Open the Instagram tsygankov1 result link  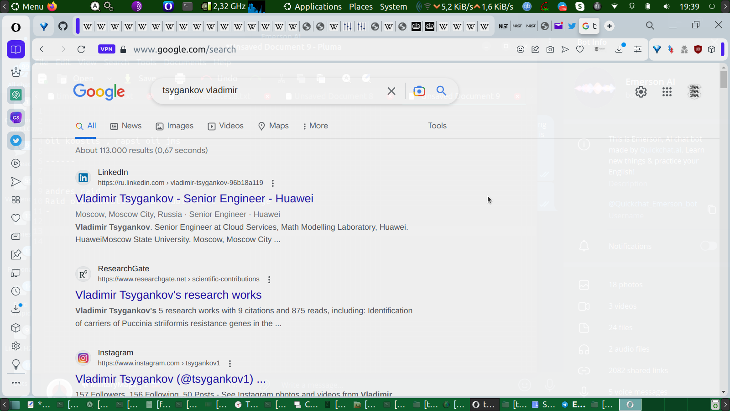pyautogui.click(x=171, y=379)
